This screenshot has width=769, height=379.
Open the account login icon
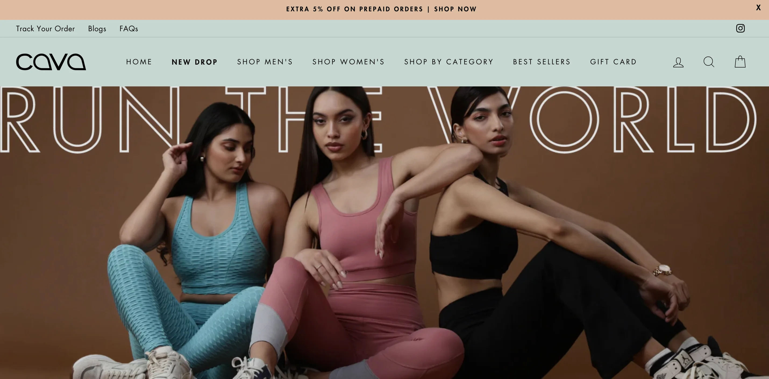pyautogui.click(x=678, y=62)
